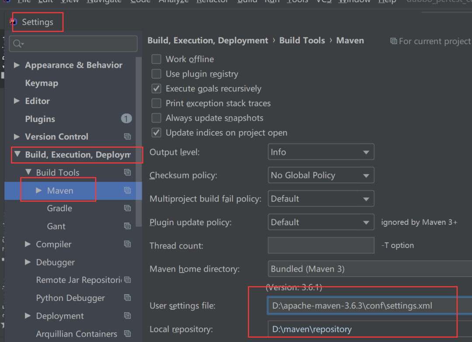
Task: Select Gant under Build Tools
Action: [56, 226]
